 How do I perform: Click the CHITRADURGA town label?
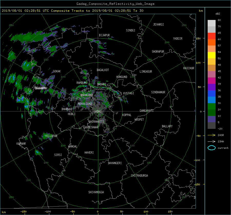pos(139,176)
